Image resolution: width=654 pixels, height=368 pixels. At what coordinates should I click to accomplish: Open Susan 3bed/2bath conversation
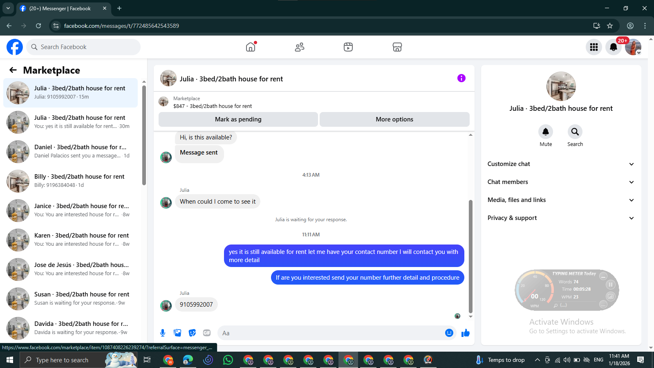[x=71, y=299]
